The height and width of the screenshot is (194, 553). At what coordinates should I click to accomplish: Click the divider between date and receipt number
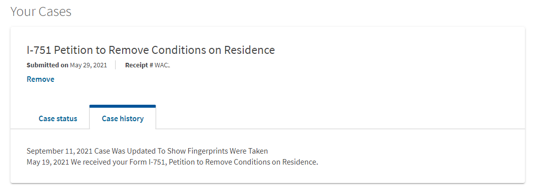pos(116,65)
